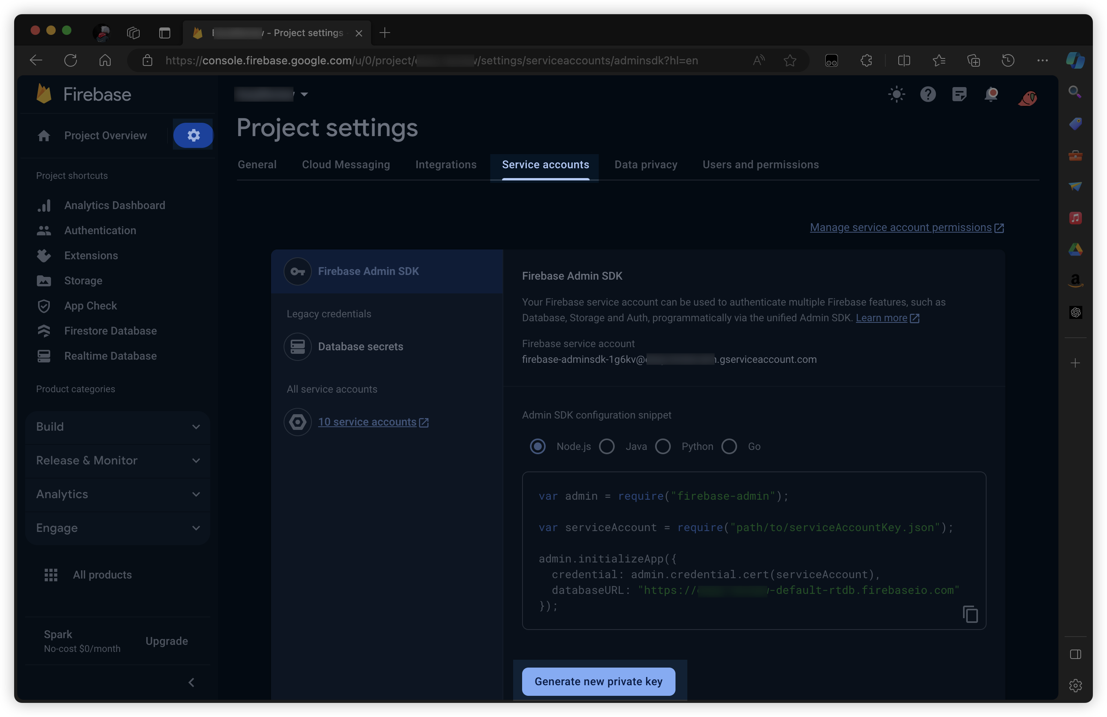Switch to the Integrations tab
The image size is (1107, 717).
pyautogui.click(x=446, y=165)
